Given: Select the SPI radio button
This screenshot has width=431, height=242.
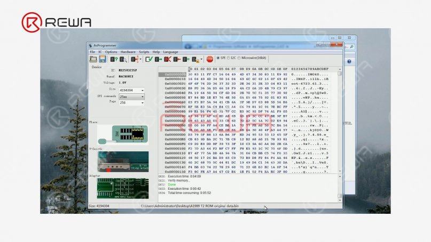Looking at the screenshot, I should coord(218,58).
